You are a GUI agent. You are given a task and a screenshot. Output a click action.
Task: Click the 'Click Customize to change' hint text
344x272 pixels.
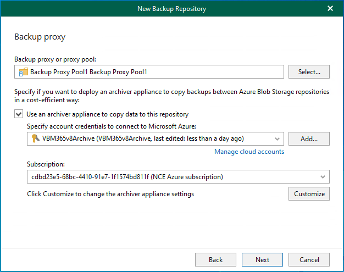pyautogui.click(x=110, y=194)
